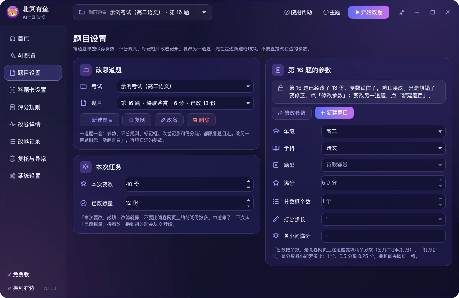Click the open-book icon beside 学科
Image resolution: width=459 pixels, height=298 pixels.
tap(276, 148)
